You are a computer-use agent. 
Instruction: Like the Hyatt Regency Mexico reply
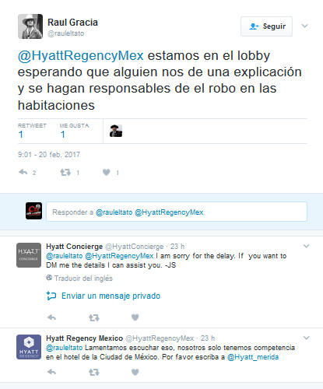135,372
